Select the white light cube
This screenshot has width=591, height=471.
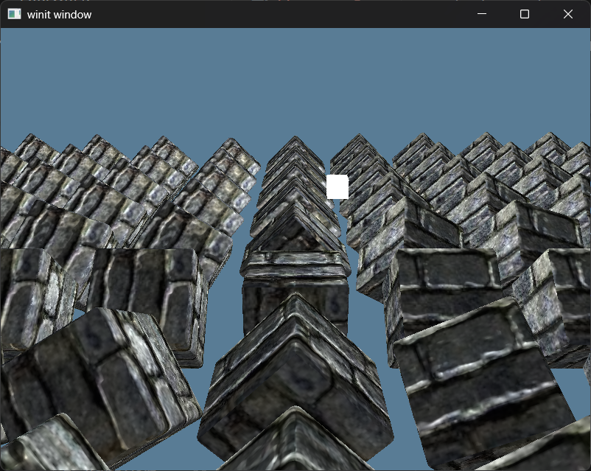338,186
